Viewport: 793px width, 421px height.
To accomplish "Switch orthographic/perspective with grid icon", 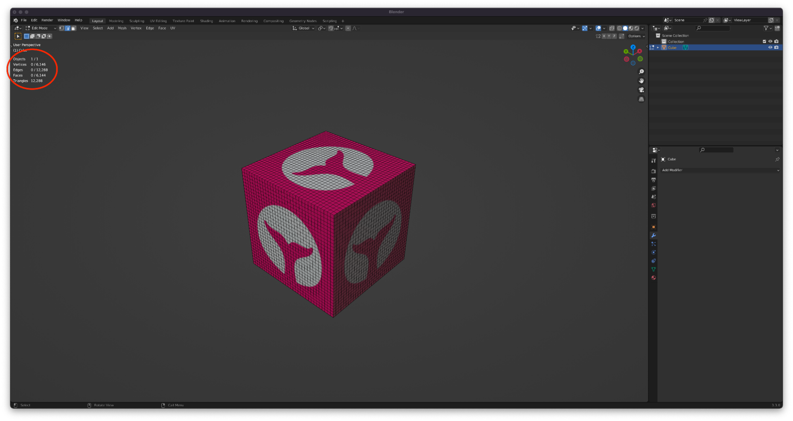I will tap(641, 99).
